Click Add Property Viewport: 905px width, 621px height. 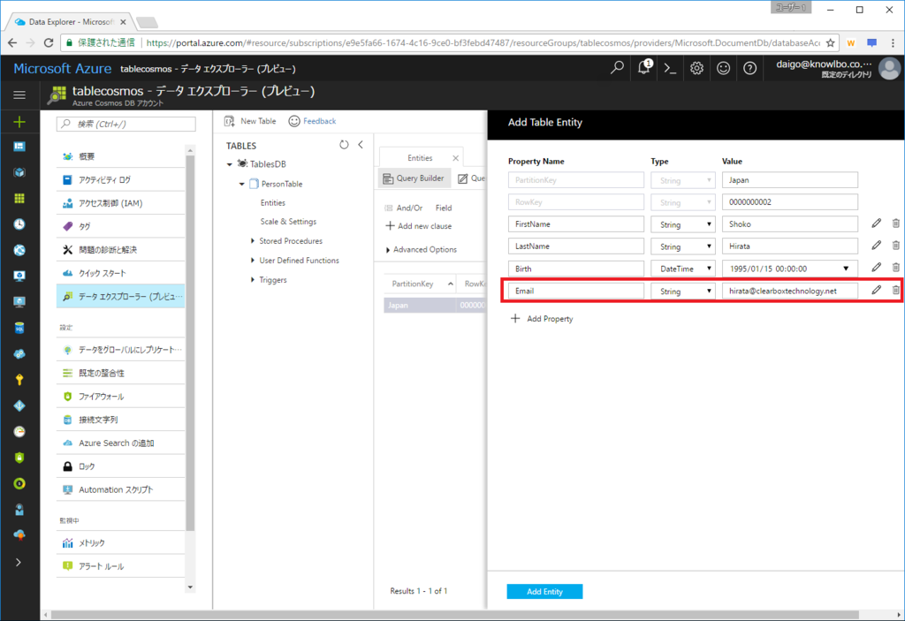pyautogui.click(x=542, y=319)
